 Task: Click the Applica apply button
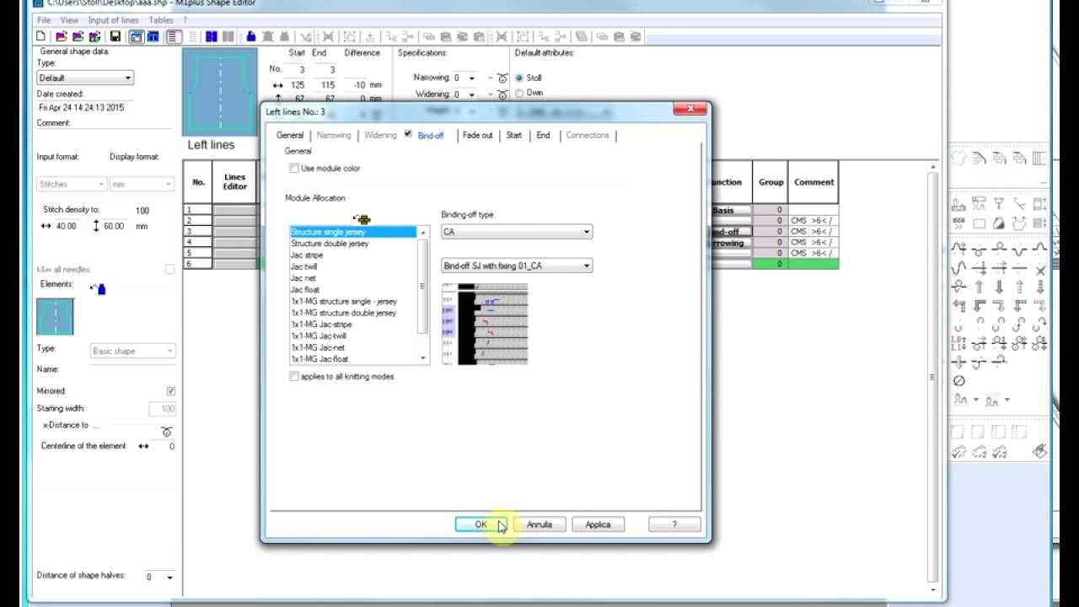tap(598, 524)
